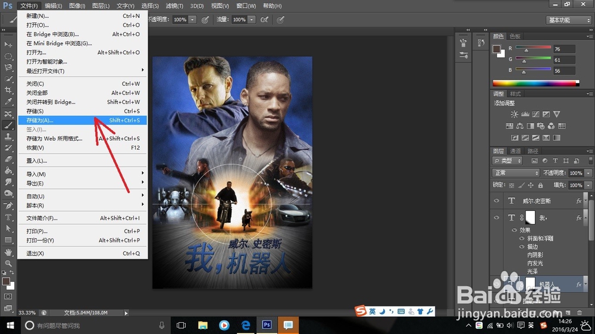Expand effects on the 威尔.史密斯 layer
The height and width of the screenshot is (334, 595).
[585, 200]
